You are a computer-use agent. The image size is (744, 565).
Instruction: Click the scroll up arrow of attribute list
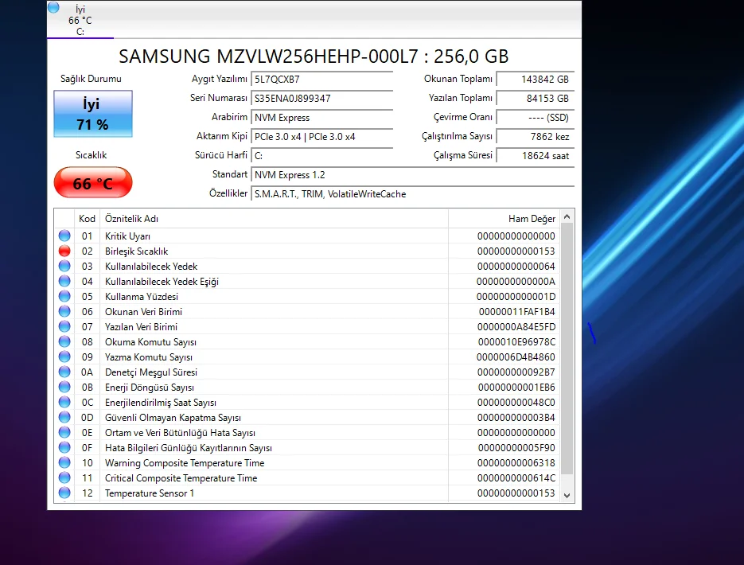[567, 216]
